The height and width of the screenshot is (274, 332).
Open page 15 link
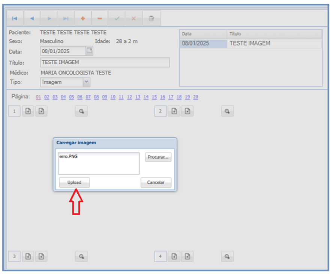pyautogui.click(x=154, y=97)
